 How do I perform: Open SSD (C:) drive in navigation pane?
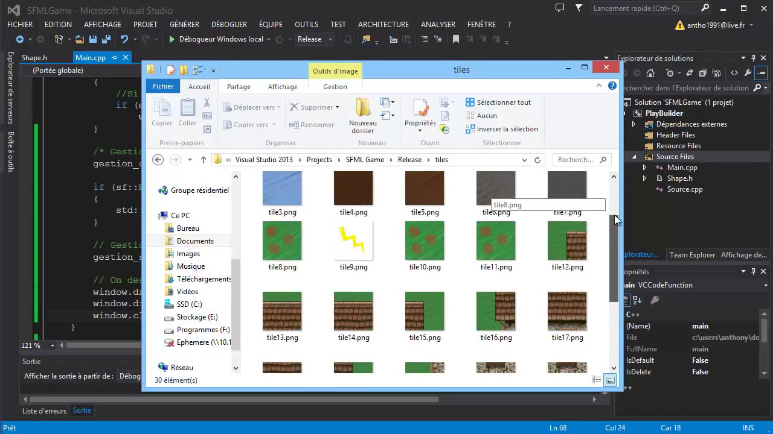[189, 304]
